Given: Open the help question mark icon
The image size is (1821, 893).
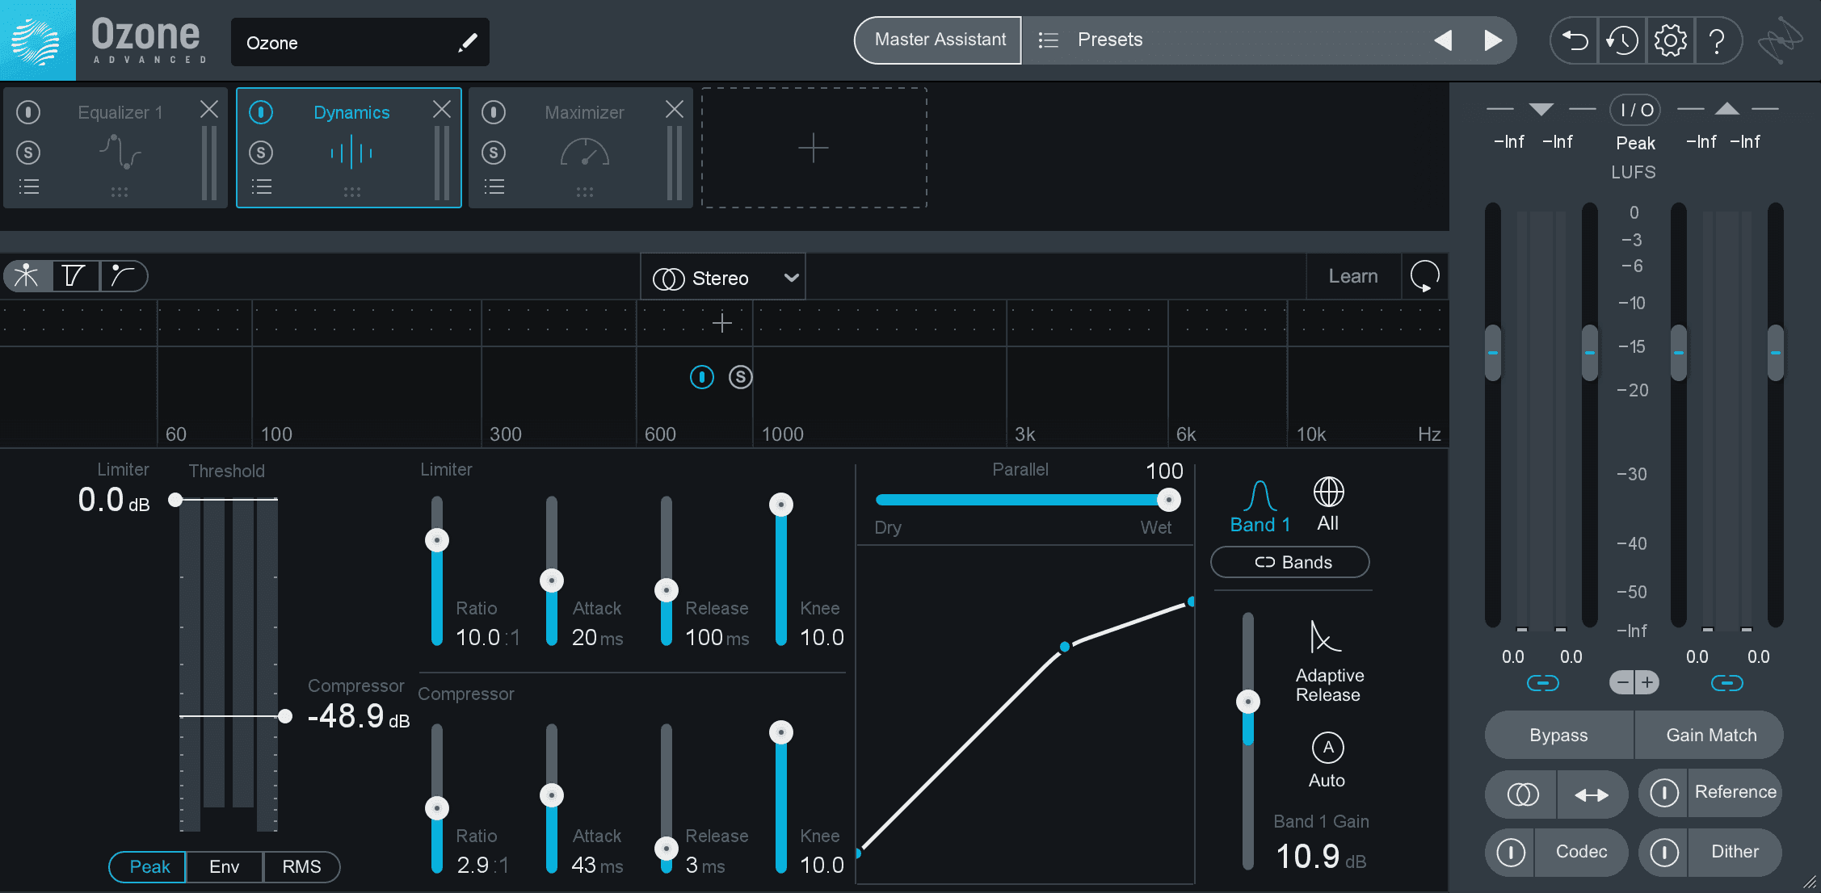Looking at the screenshot, I should (x=1718, y=40).
